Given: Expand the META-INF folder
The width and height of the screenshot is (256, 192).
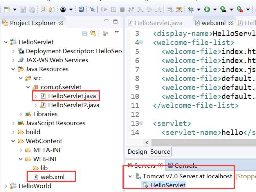Looking at the screenshot, I should pyautogui.click(x=21, y=150).
